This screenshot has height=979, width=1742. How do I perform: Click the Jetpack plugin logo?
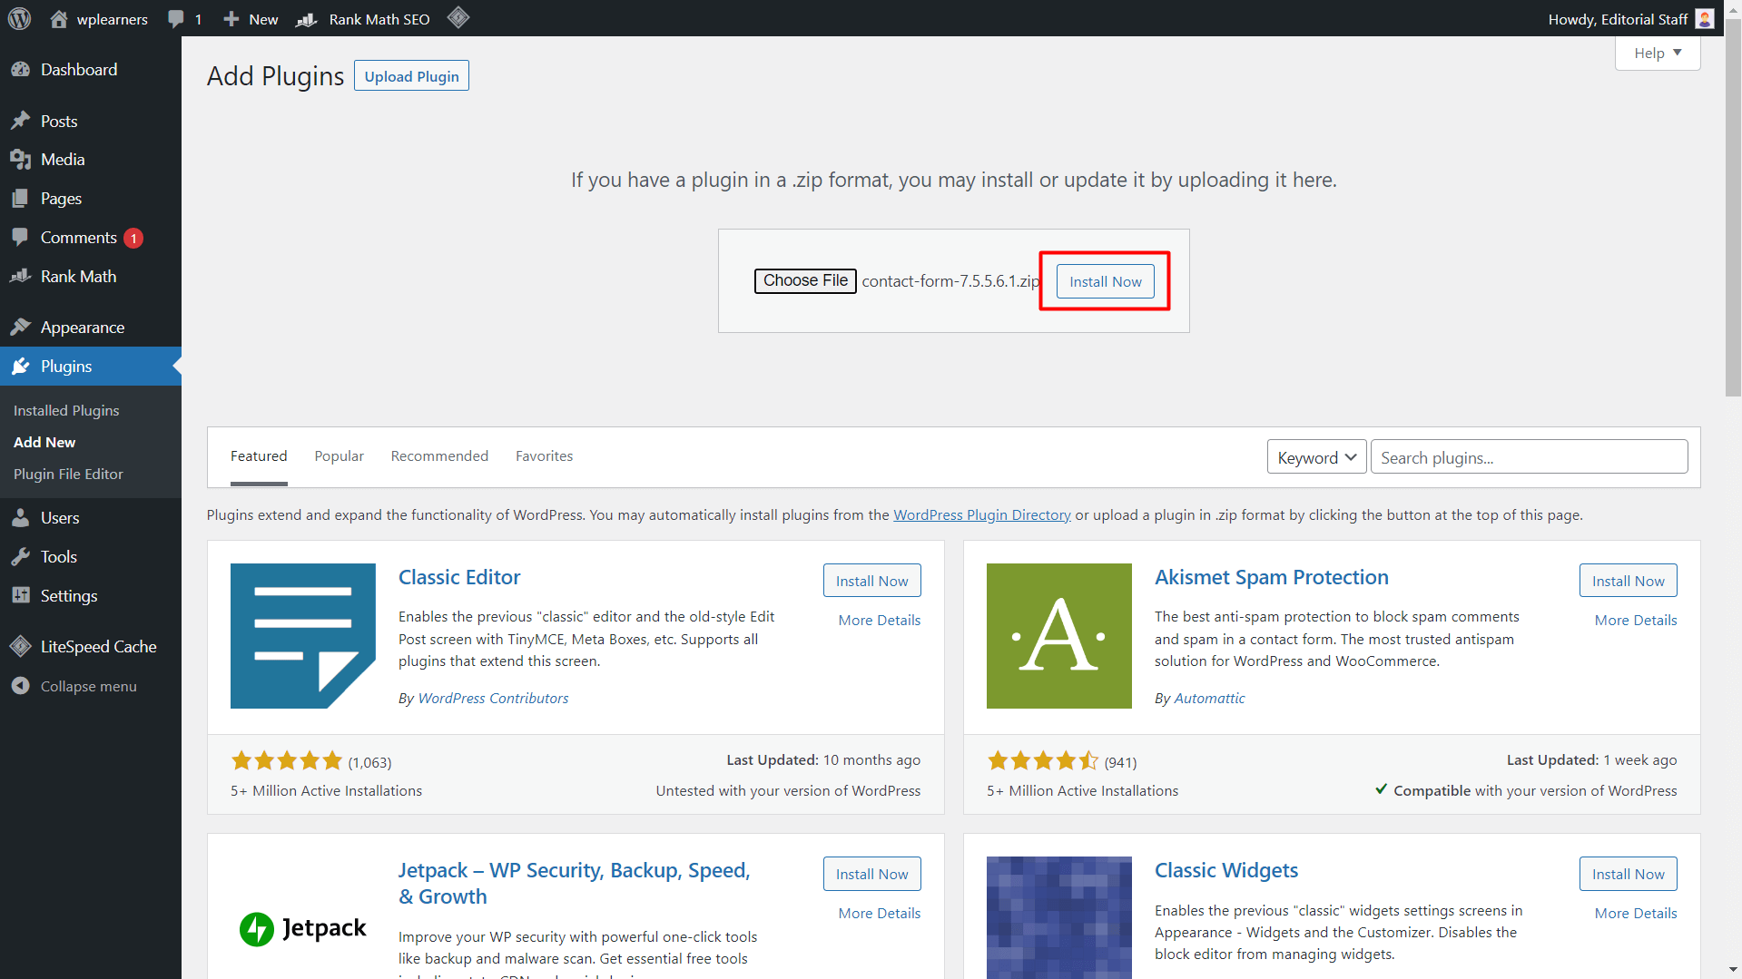point(303,929)
